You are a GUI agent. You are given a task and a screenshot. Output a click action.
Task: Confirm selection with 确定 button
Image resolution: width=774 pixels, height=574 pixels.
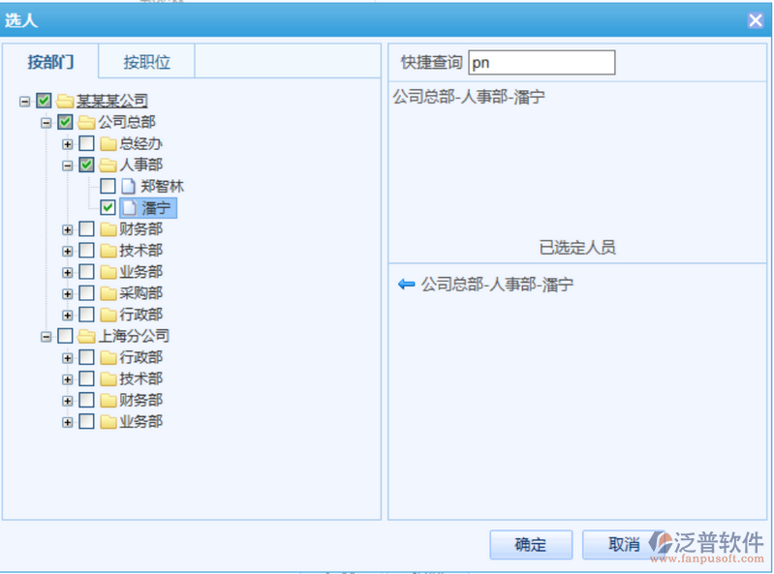tap(531, 544)
